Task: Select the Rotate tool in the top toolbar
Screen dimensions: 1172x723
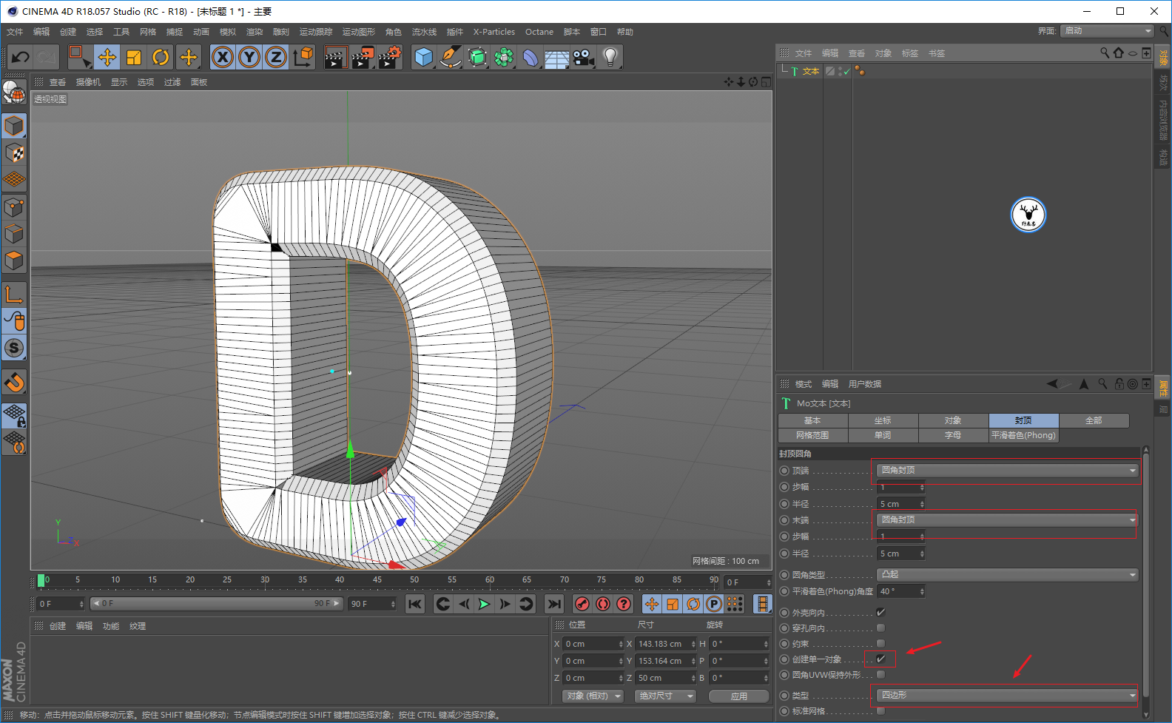Action: [161, 57]
